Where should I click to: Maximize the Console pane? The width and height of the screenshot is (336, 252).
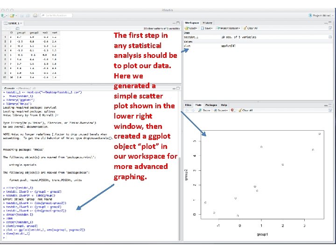click(x=178, y=88)
